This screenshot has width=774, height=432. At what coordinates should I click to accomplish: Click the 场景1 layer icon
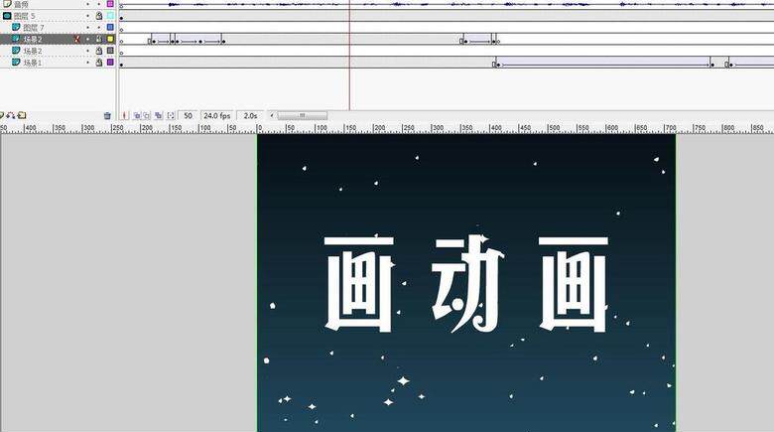pos(16,63)
